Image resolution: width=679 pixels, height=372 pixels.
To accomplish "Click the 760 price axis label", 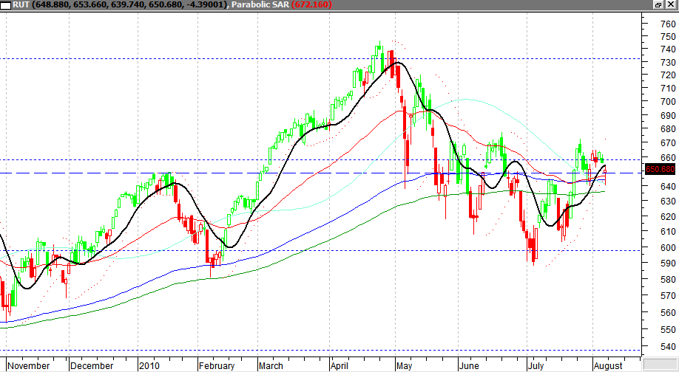I will click(668, 24).
